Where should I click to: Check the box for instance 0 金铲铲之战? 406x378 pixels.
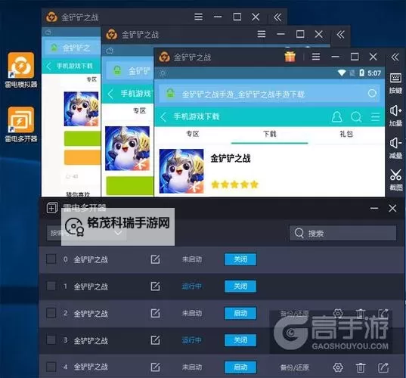tap(51, 259)
